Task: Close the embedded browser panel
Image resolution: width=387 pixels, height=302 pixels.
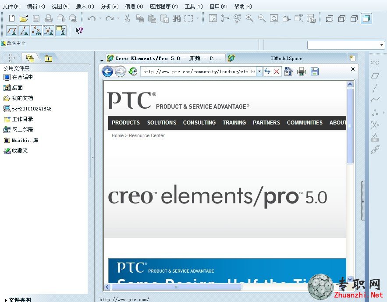Action: tap(353, 69)
